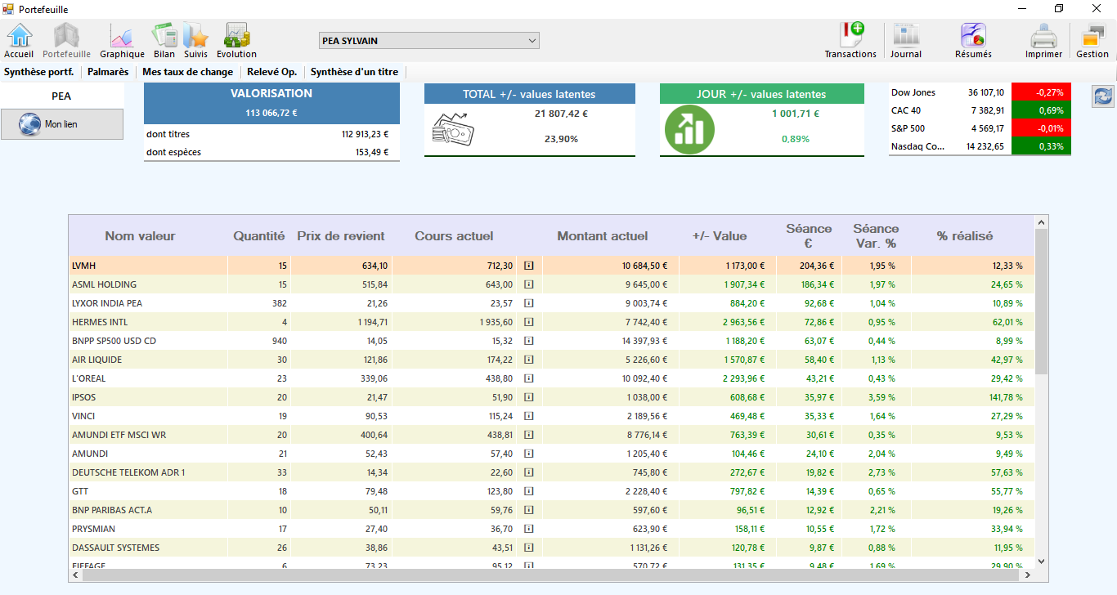
Task: Open the Portefeuille toolbar icon
Action: click(x=66, y=40)
